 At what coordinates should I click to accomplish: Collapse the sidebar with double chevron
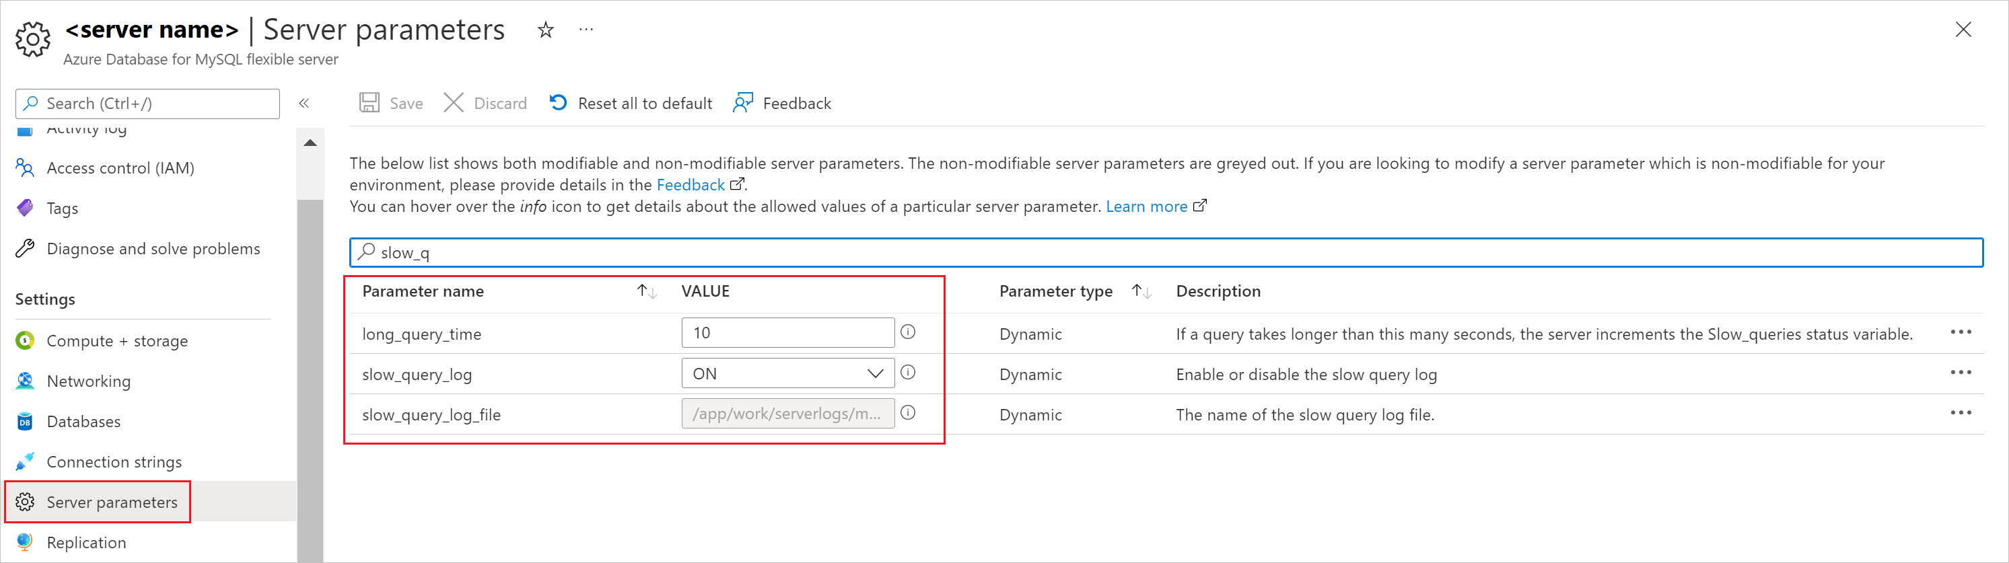click(x=304, y=104)
